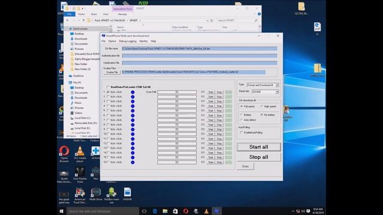Open Opera from the taskbar

click(186, 211)
